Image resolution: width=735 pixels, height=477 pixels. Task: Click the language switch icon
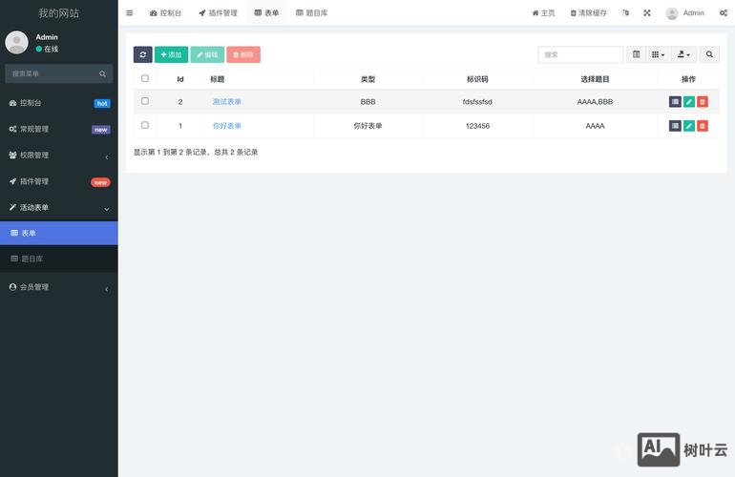coord(626,13)
